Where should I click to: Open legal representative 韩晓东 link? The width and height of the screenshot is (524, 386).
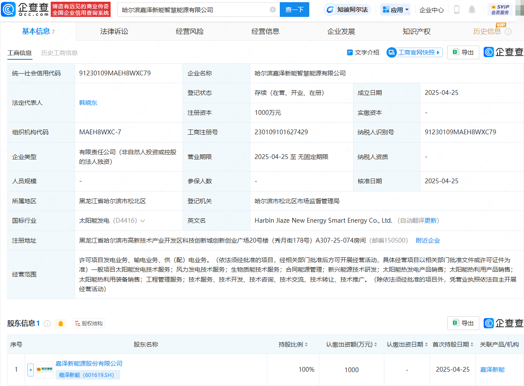[88, 103]
